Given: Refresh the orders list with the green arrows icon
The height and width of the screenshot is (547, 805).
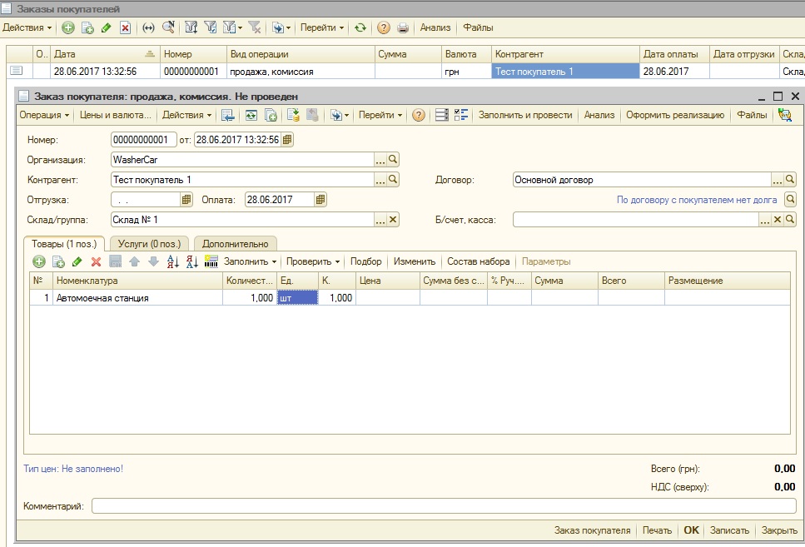Looking at the screenshot, I should tap(360, 27).
